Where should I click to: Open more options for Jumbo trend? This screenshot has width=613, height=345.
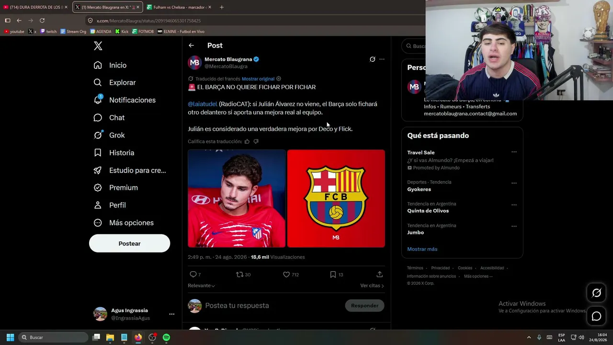coord(514,226)
